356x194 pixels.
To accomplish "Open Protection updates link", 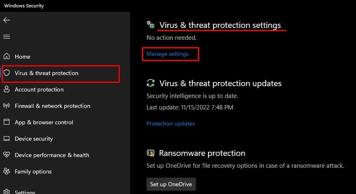I will point(170,123).
